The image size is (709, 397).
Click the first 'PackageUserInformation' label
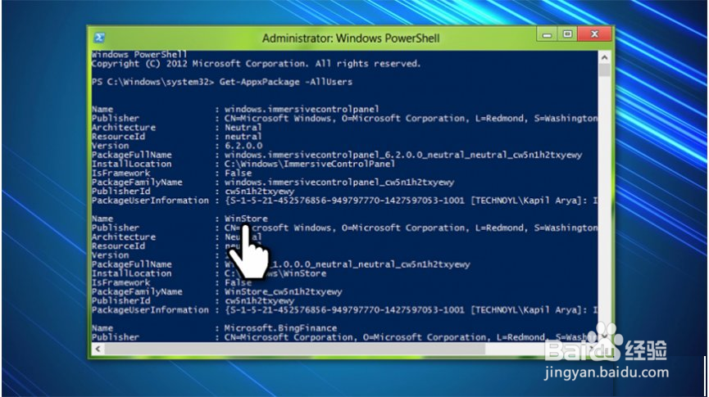[150, 201]
